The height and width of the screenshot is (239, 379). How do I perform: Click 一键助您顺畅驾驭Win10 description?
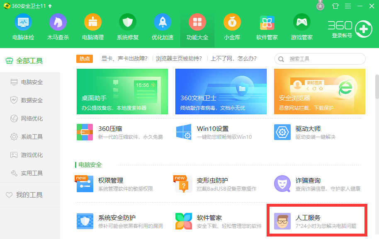(224, 137)
